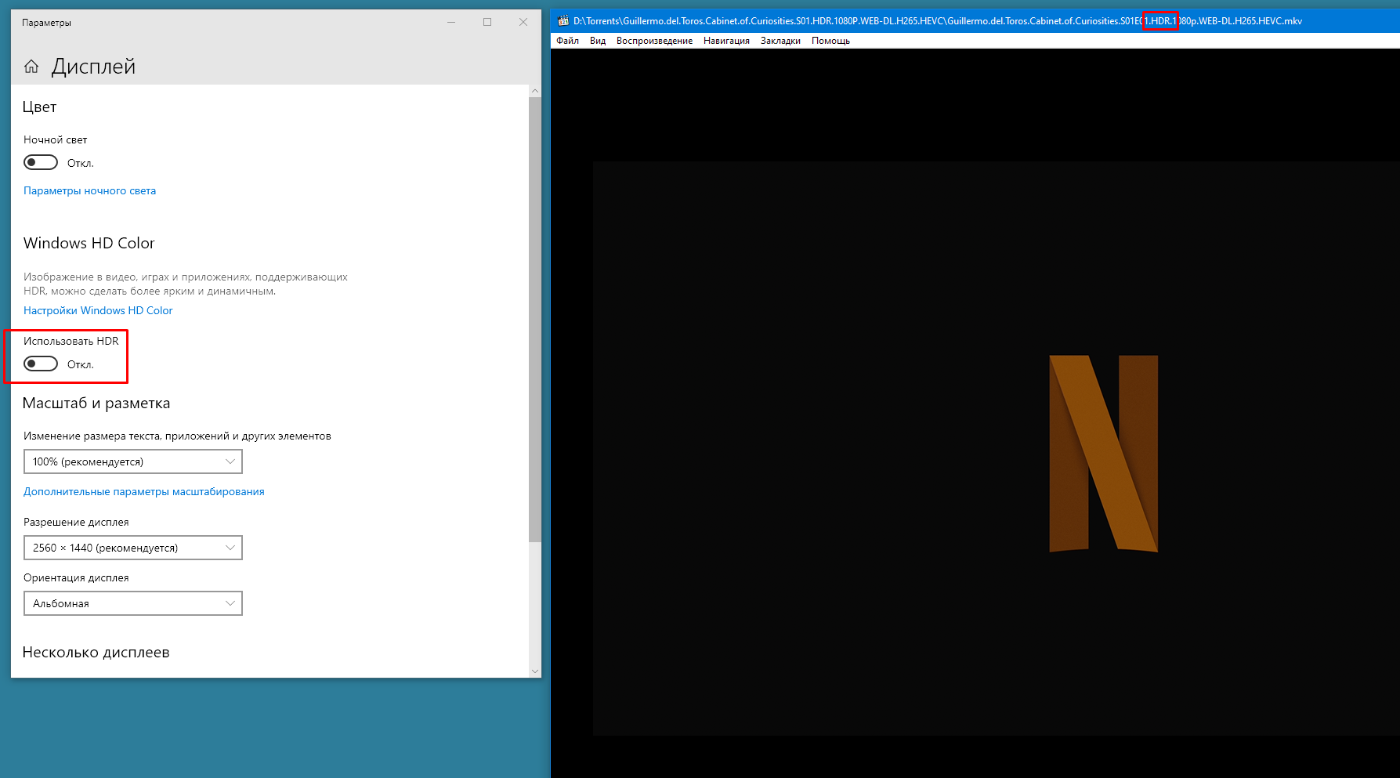Viewport: 1400px width, 778px height.
Task: Open the Закладки menu
Action: 780,41
